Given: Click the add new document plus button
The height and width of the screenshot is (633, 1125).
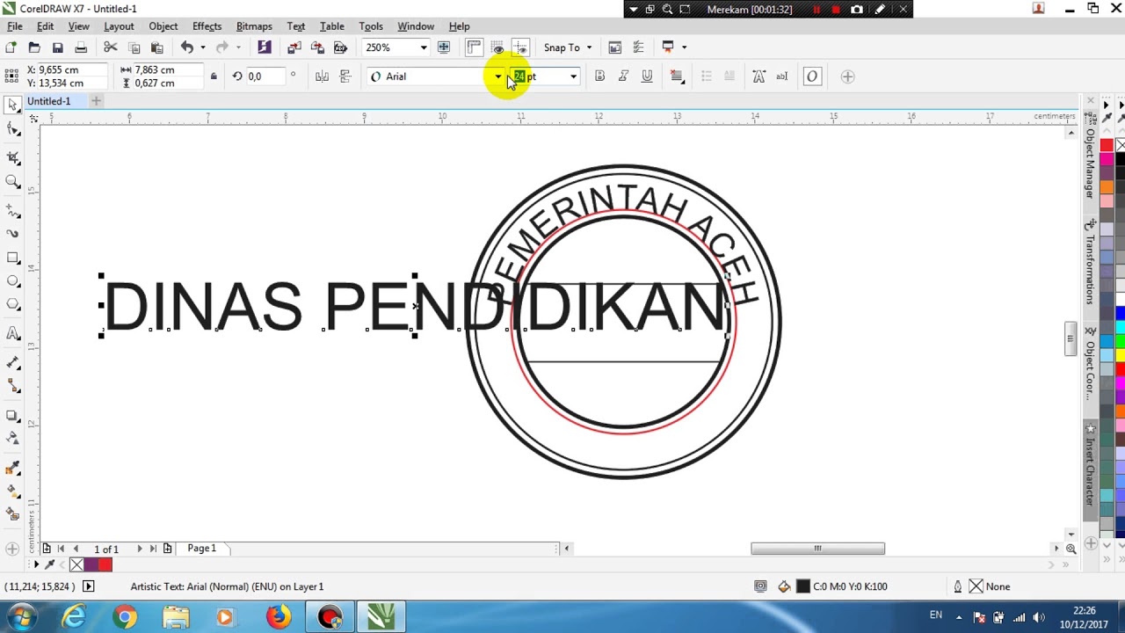Looking at the screenshot, I should coord(97,101).
